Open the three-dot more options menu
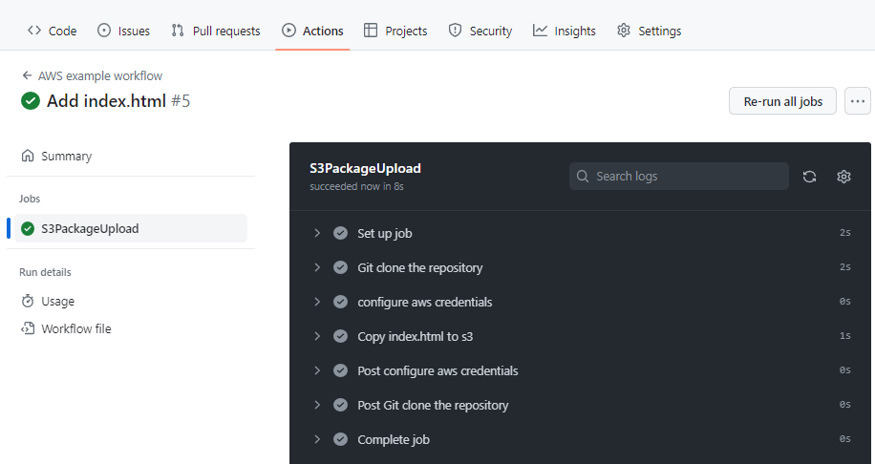Image resolution: width=875 pixels, height=464 pixels. click(858, 101)
